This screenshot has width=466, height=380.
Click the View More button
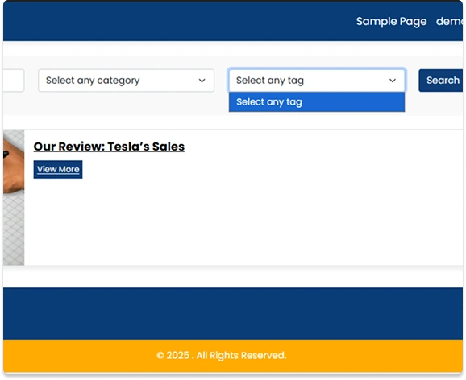58,170
